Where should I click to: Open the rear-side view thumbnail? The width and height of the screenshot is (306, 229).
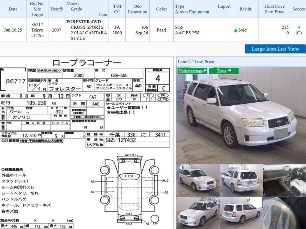241,213
